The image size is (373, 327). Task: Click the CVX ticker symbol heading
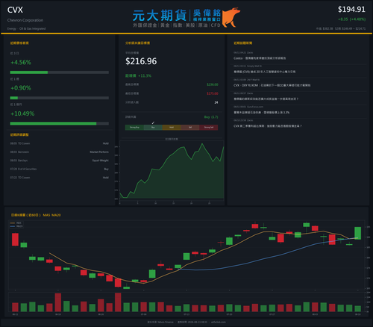coord(15,10)
